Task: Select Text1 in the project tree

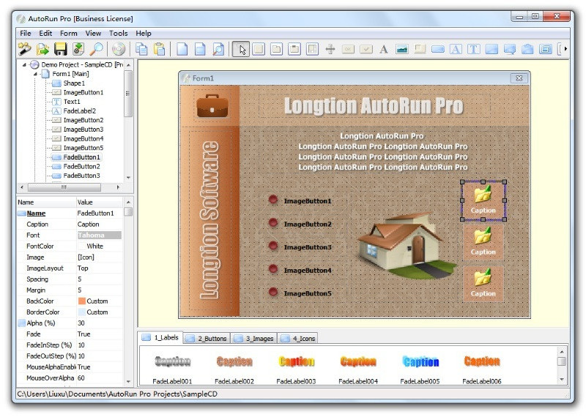Action: coord(72,102)
